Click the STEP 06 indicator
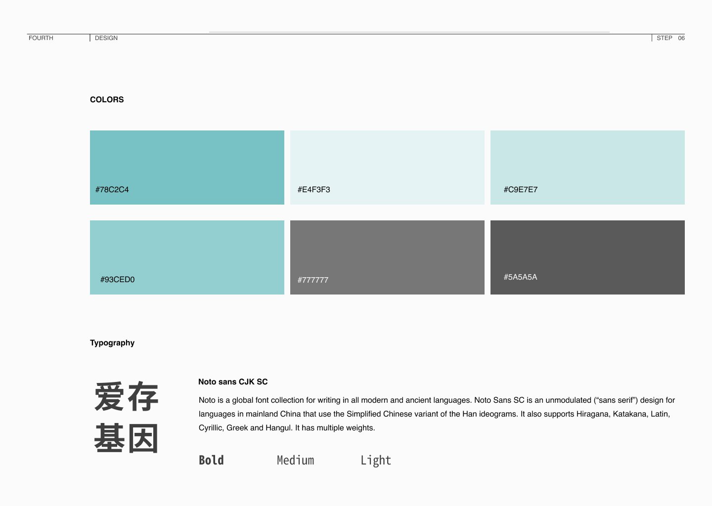This screenshot has height=506, width=712. point(670,38)
